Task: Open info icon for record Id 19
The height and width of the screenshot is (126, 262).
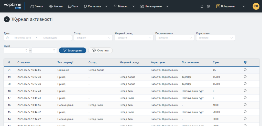Action: (245, 77)
